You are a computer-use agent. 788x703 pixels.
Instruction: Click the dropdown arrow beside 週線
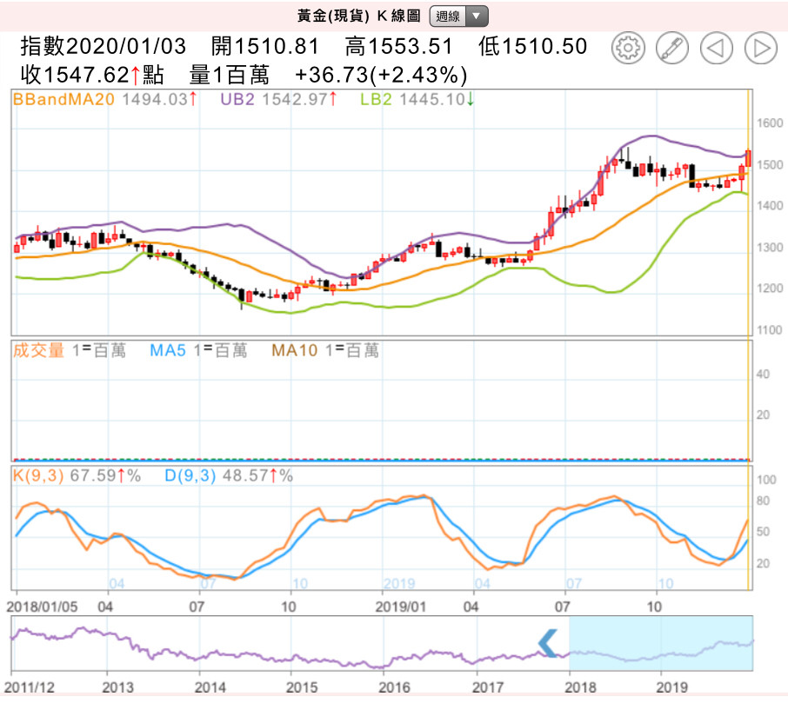pos(477,16)
